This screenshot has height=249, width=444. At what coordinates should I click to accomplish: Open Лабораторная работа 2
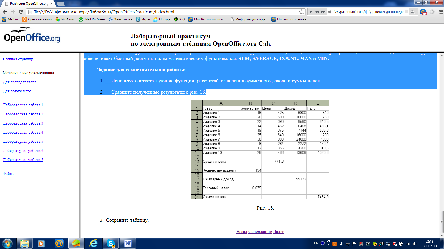(x=23, y=114)
